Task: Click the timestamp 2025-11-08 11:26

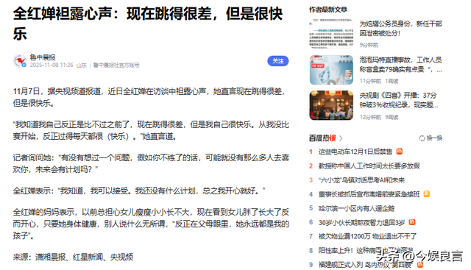Action: pos(52,65)
